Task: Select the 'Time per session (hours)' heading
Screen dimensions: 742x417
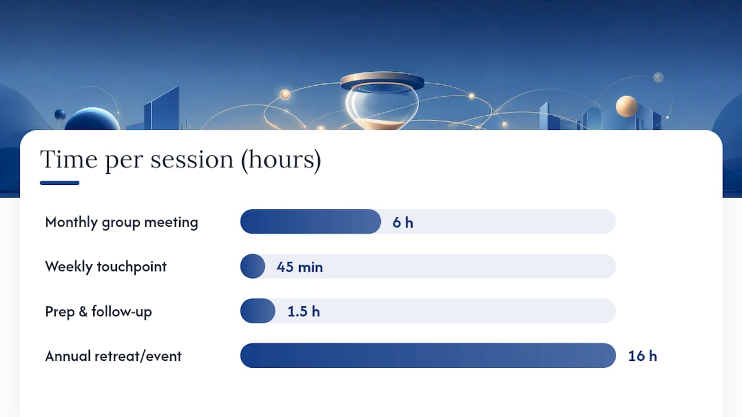Action: click(x=180, y=160)
